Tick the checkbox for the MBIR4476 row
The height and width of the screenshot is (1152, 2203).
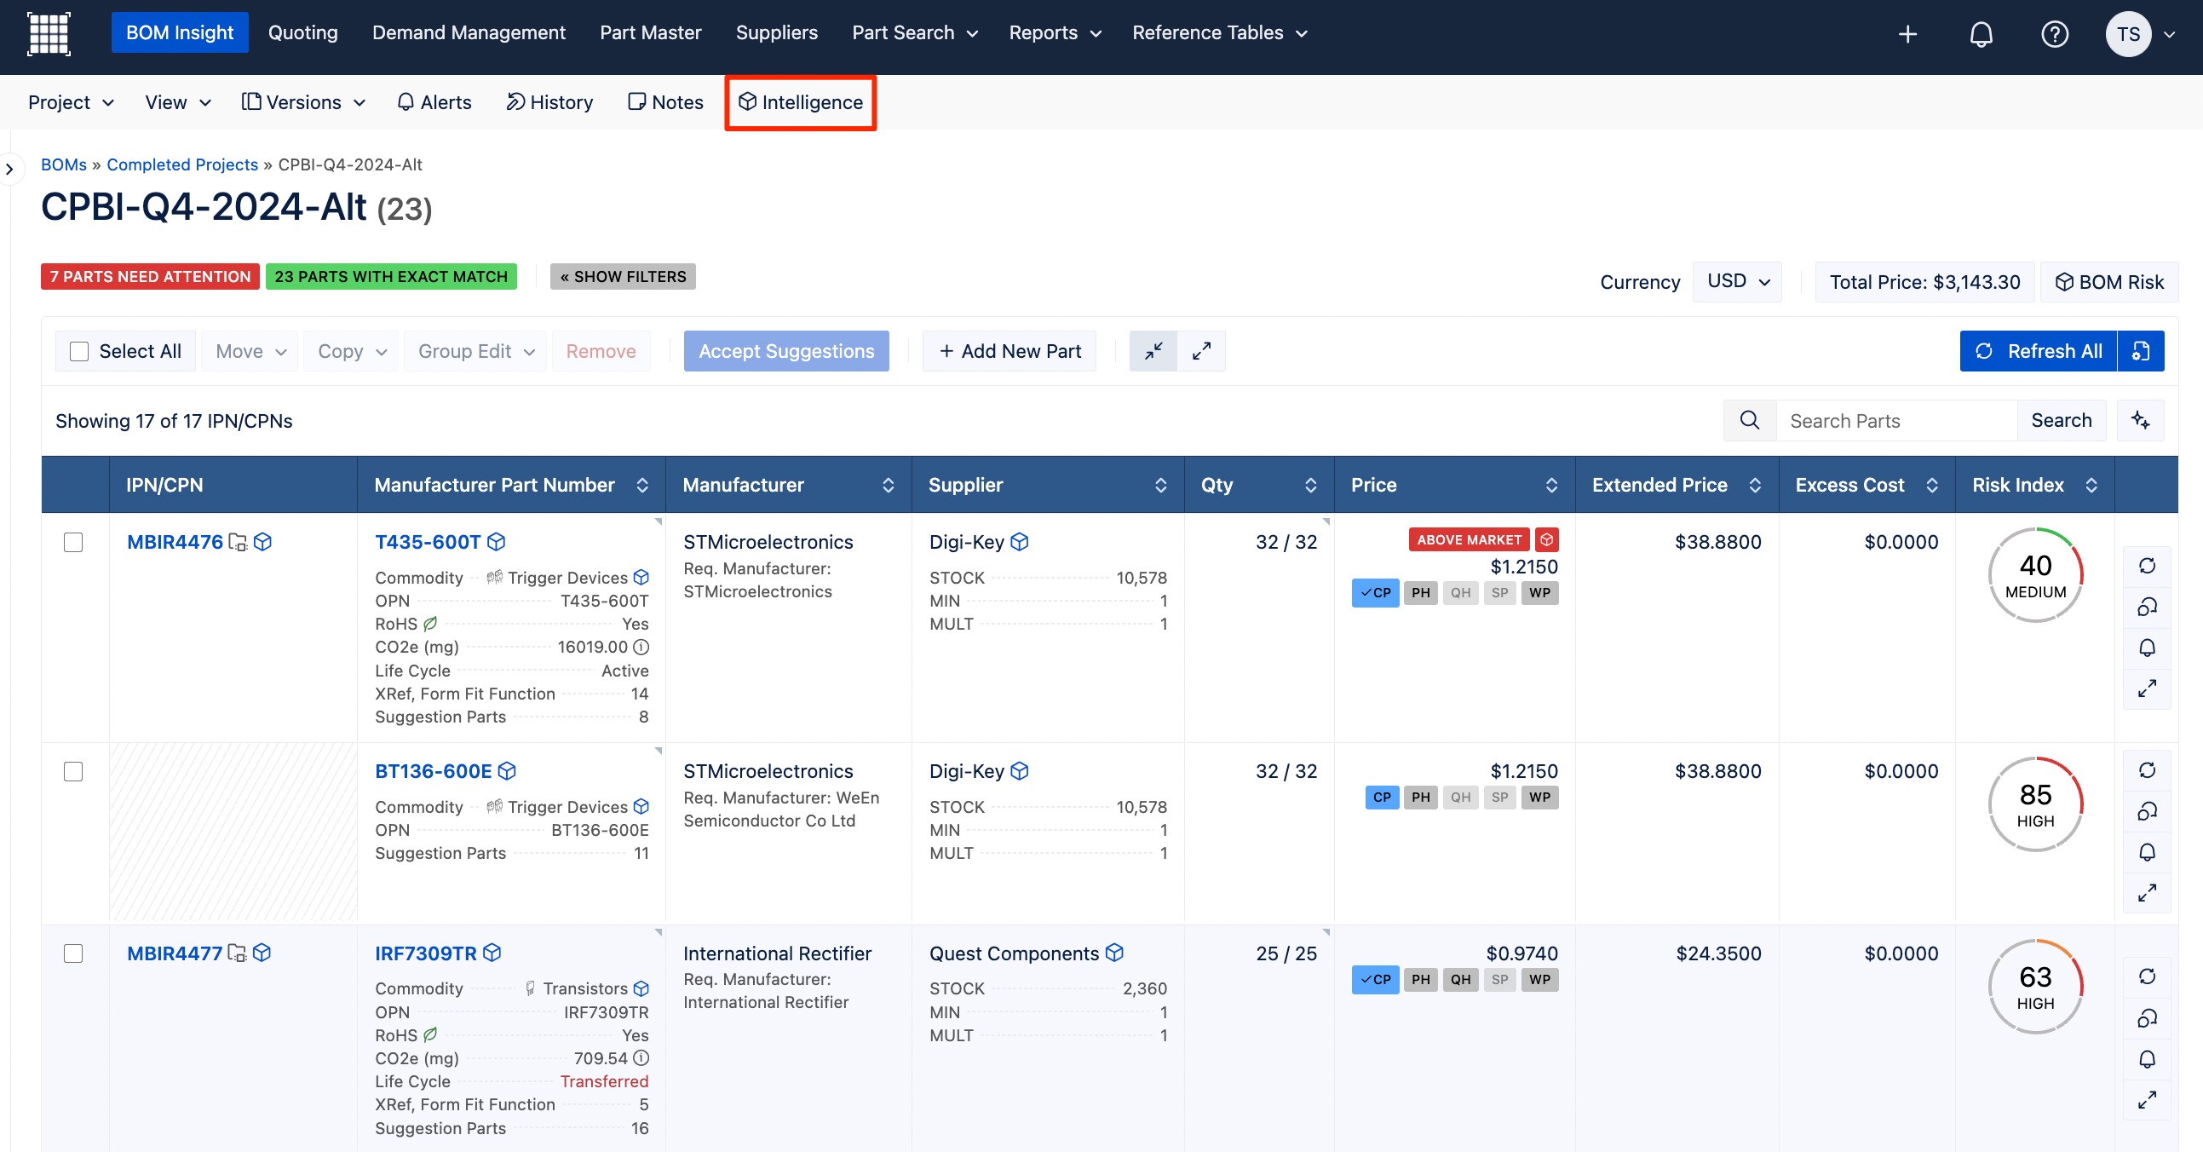pyautogui.click(x=73, y=542)
